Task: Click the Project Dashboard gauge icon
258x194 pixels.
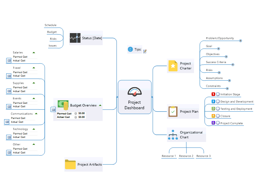Action: (x=135, y=92)
